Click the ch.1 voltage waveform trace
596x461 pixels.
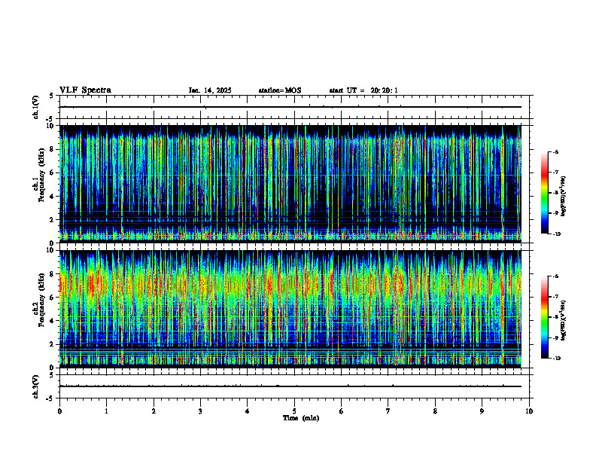click(x=290, y=107)
